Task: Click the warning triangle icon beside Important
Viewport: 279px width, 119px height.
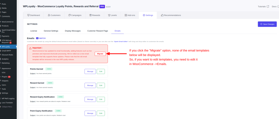Action: click(30, 48)
